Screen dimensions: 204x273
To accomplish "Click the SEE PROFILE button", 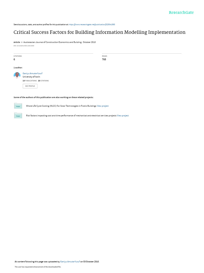I will pyautogui.click(x=30, y=86).
